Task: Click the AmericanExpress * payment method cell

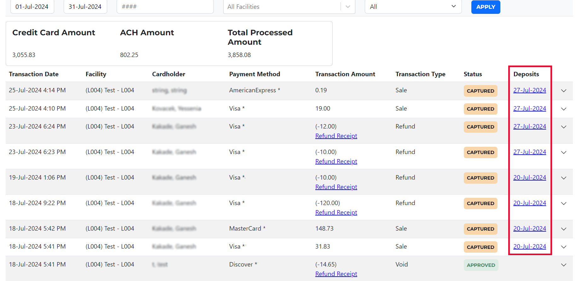Action: [x=255, y=90]
